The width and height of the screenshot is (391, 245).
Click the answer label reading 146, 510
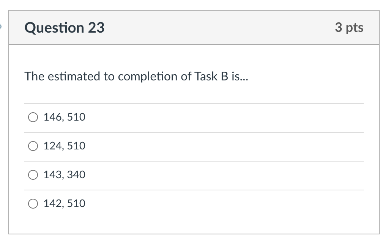point(64,117)
